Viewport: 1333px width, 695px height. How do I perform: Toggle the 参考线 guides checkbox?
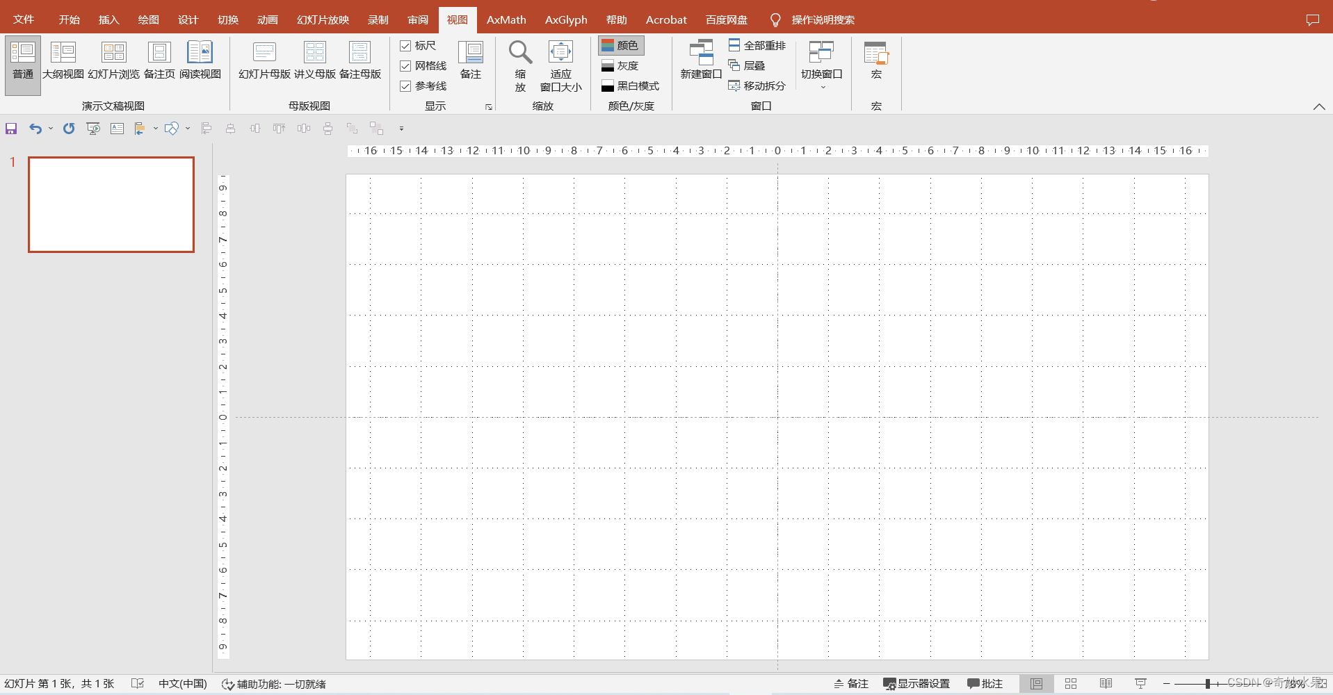(405, 86)
